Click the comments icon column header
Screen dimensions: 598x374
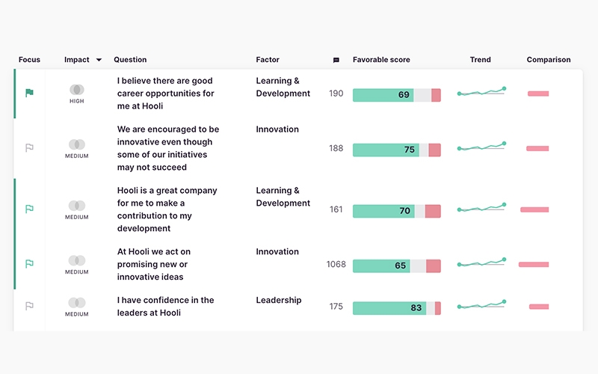[x=336, y=60]
